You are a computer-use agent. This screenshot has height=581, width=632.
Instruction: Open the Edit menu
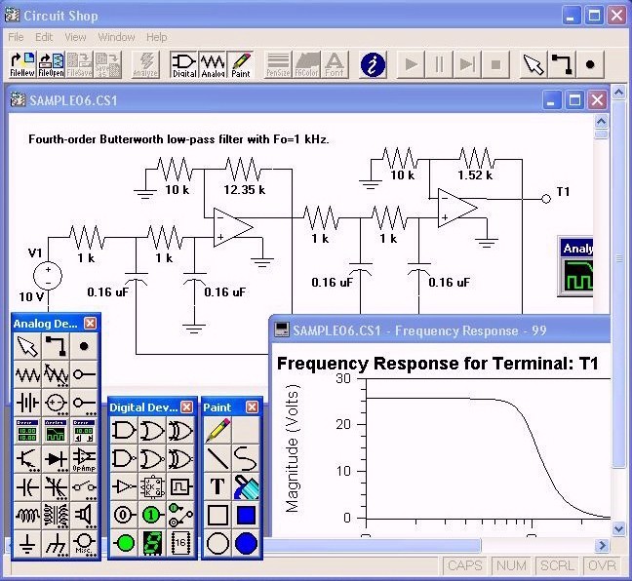(x=44, y=37)
